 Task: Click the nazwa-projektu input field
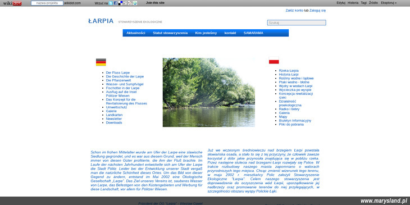point(47,3)
